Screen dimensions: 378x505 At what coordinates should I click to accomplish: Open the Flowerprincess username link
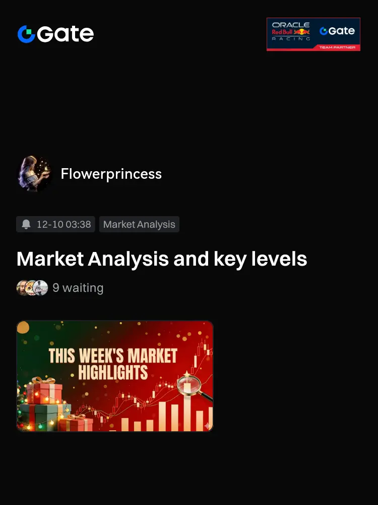(111, 174)
